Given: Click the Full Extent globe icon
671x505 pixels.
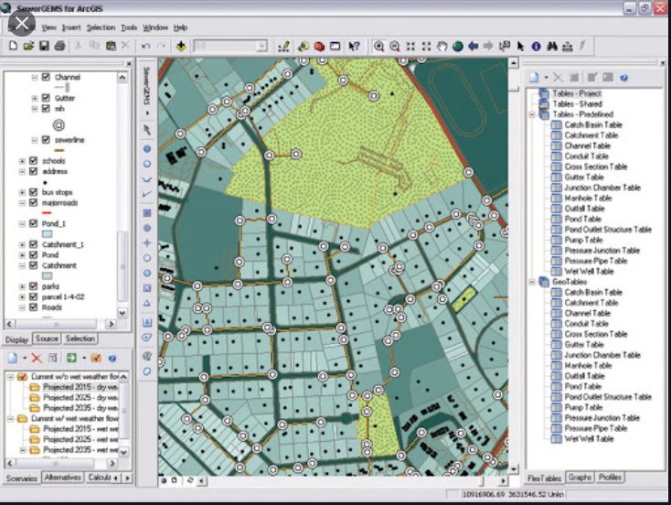Looking at the screenshot, I should pyautogui.click(x=457, y=46).
